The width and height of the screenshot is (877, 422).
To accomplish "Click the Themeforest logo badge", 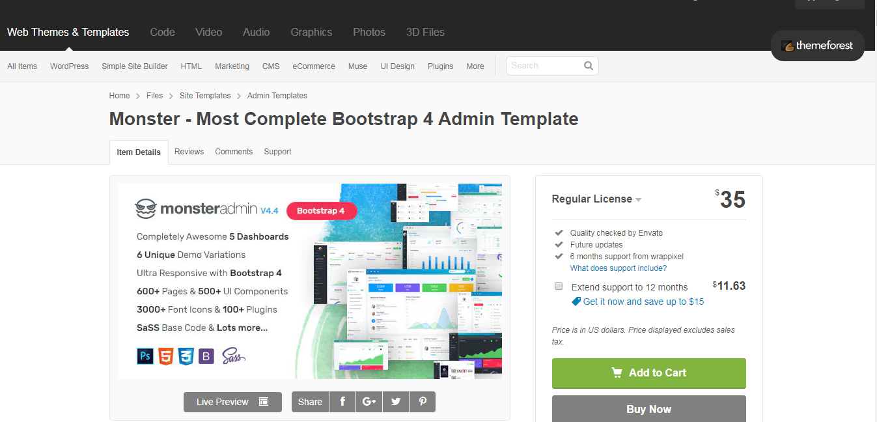I will click(818, 46).
